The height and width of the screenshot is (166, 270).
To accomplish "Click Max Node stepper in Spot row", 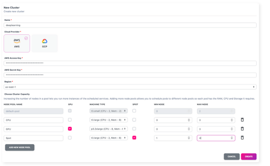I will click(x=232, y=138).
